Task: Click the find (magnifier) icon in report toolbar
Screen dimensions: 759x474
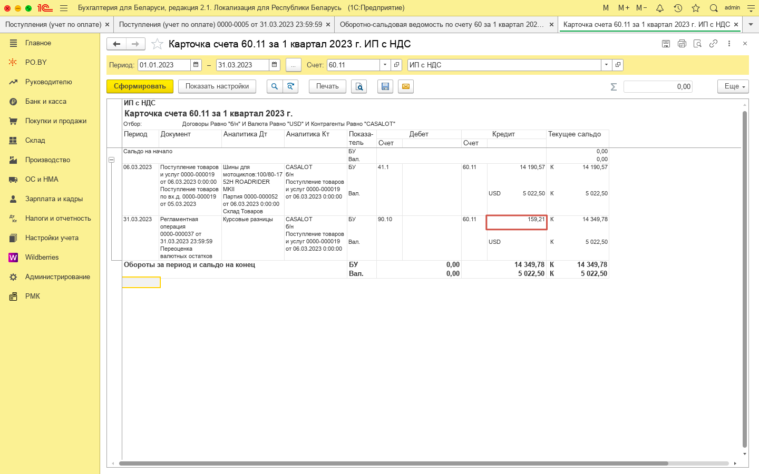Action: pyautogui.click(x=274, y=86)
